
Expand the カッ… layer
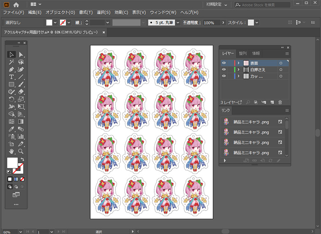pos(239,76)
